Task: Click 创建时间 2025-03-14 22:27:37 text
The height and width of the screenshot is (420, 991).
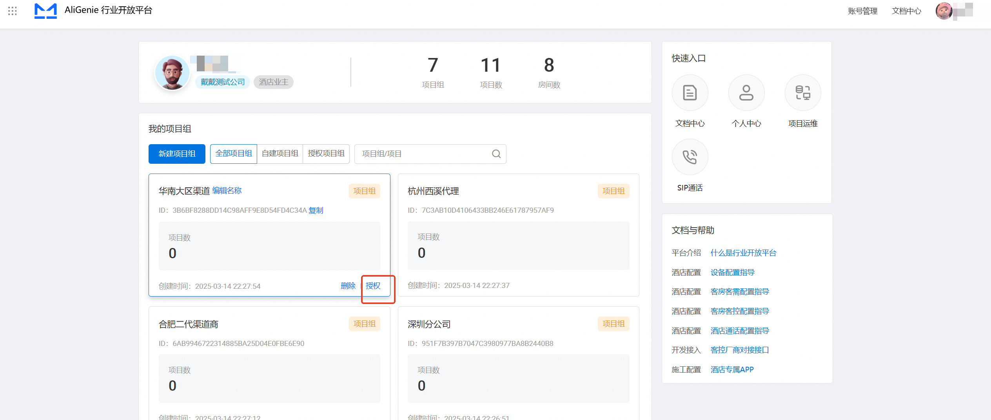Action: 459,286
